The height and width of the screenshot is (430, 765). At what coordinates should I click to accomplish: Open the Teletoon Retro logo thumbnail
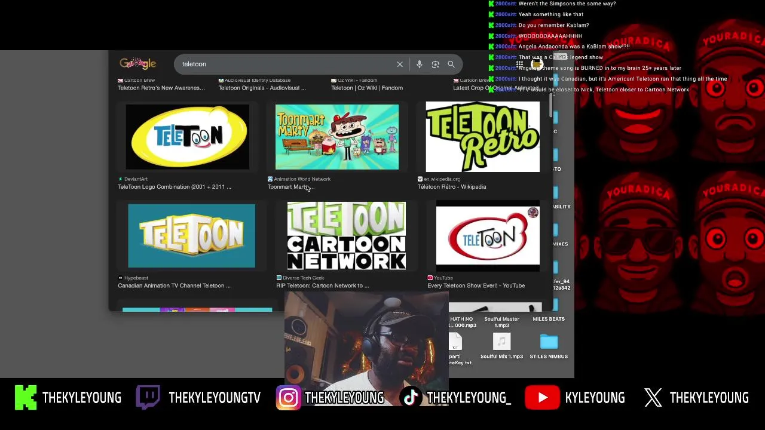[482, 137]
